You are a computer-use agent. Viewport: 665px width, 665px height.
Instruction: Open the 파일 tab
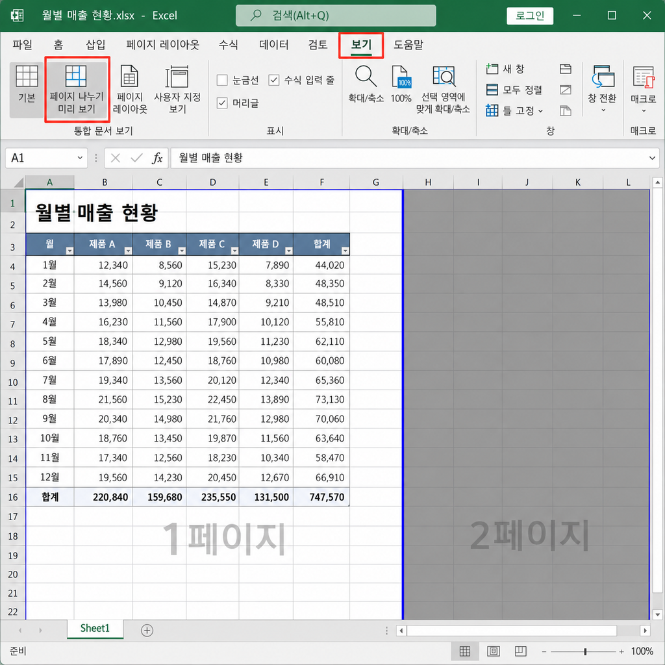coord(22,45)
